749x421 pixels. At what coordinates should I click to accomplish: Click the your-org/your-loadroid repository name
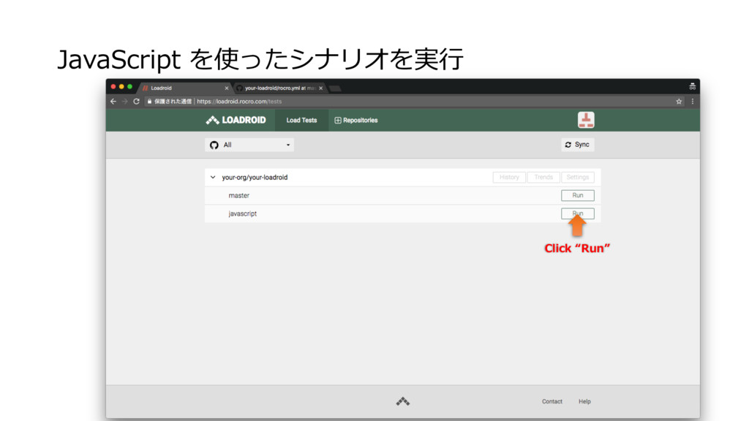pos(255,177)
